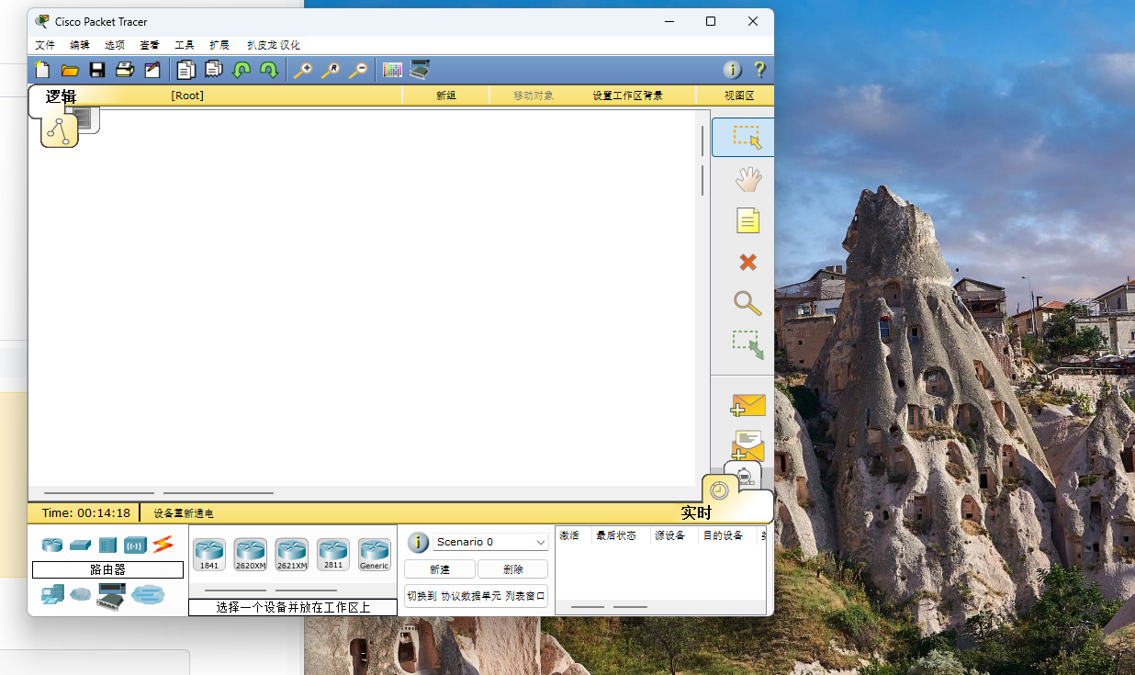Image resolution: width=1135 pixels, height=675 pixels.
Task: Click 设置工作区背景 button
Action: pyautogui.click(x=627, y=96)
